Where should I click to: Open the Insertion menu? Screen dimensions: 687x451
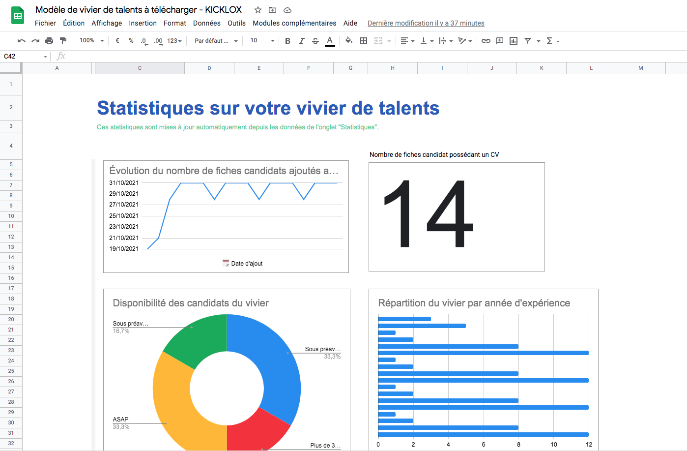143,23
